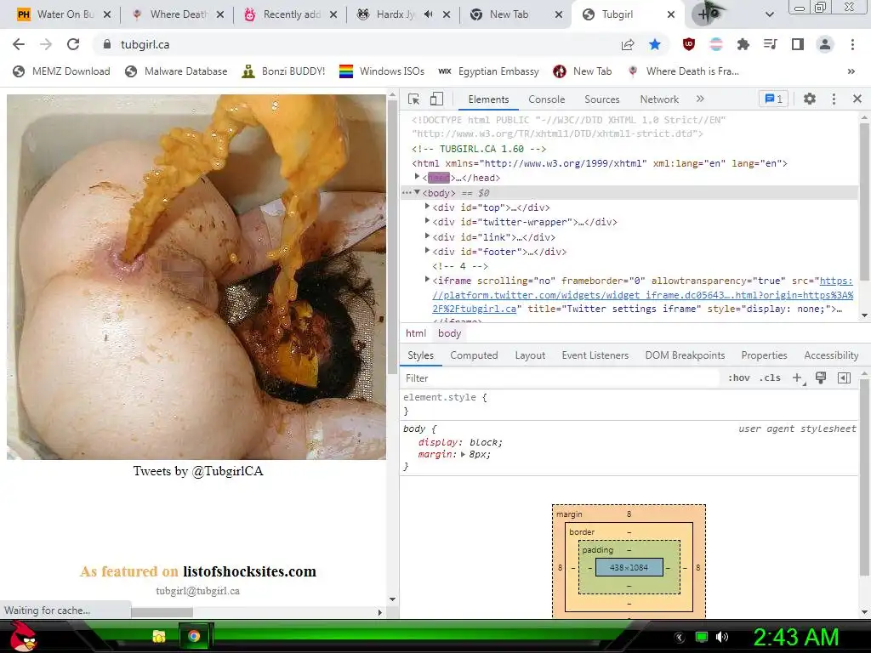Switch to the Console panel
The image size is (871, 653).
coord(547,99)
